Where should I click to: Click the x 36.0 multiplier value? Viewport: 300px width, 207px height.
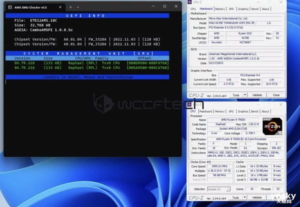point(219,171)
